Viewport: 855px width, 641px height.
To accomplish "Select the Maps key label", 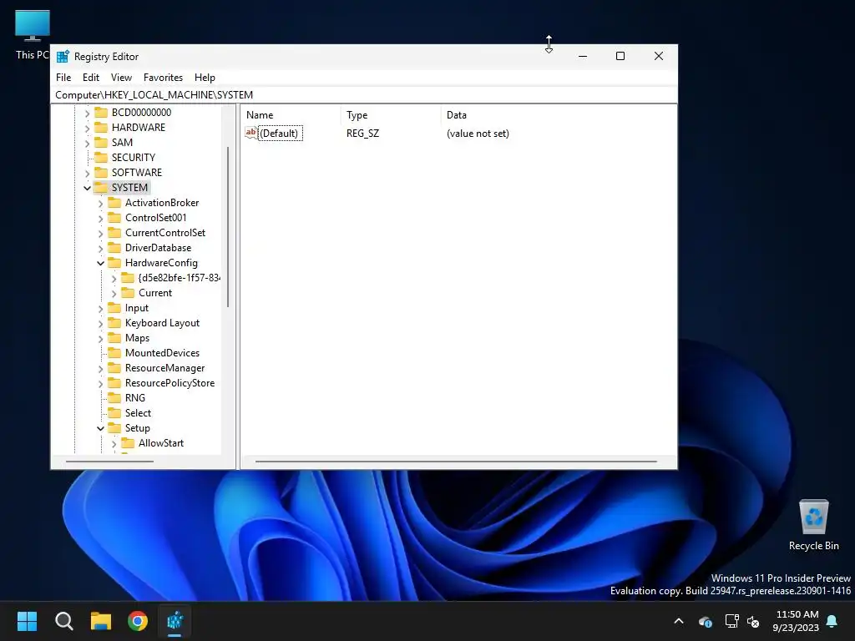I will tap(137, 338).
